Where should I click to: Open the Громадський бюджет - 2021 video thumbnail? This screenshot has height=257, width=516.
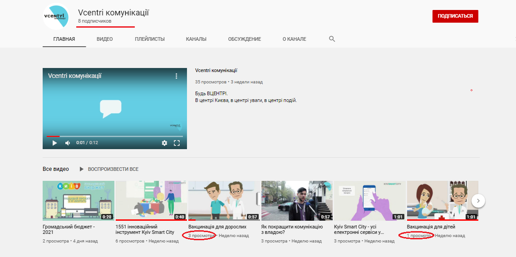(x=79, y=200)
